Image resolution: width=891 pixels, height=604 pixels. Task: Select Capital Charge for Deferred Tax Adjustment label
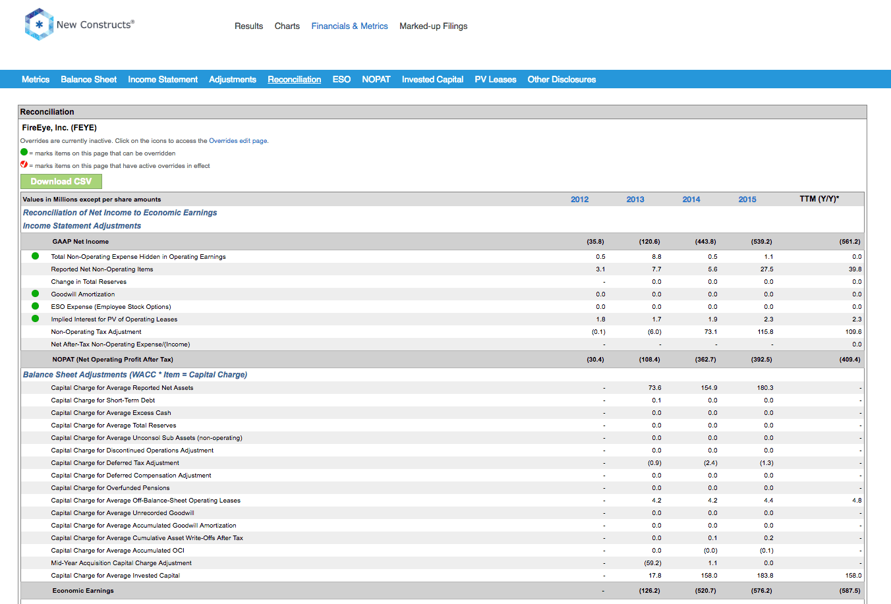tap(115, 462)
